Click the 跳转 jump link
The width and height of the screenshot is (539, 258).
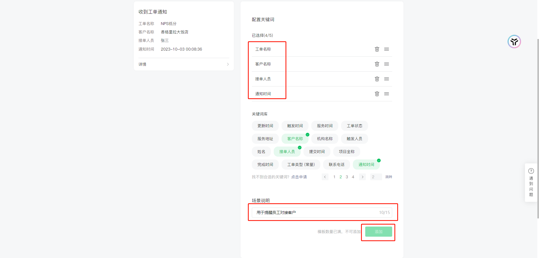[x=389, y=177]
